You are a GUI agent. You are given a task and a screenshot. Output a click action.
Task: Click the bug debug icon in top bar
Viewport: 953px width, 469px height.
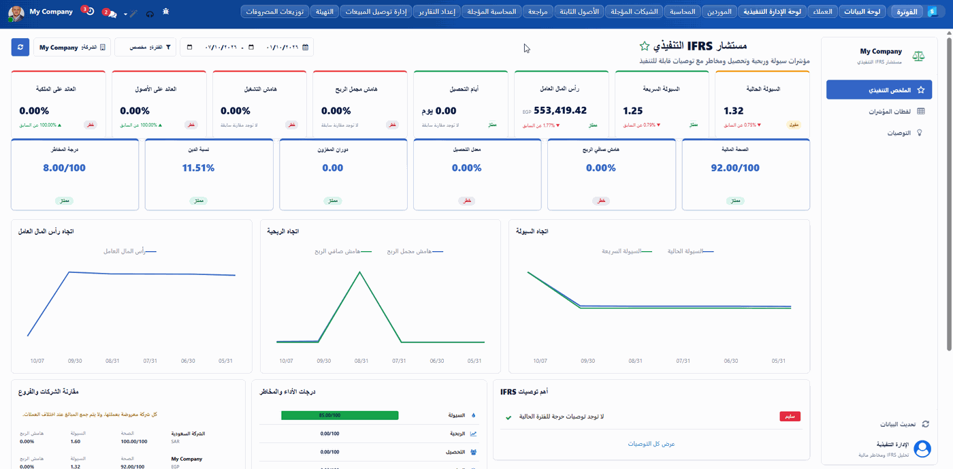pos(166,12)
